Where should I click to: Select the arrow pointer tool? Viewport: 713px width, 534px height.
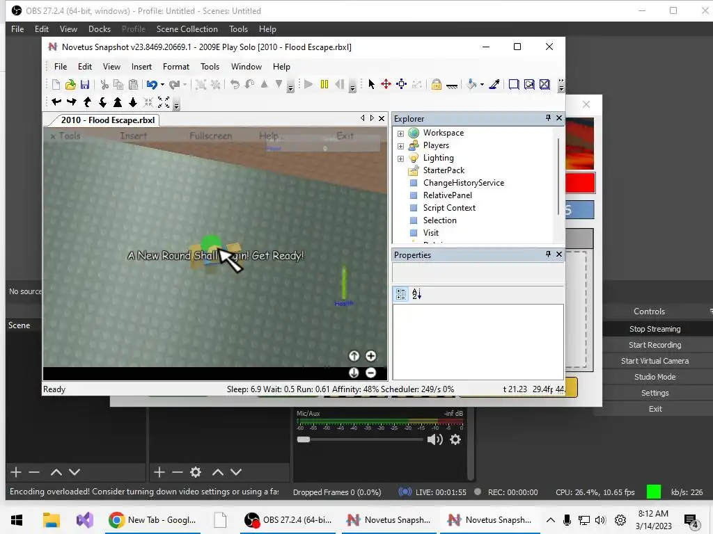pyautogui.click(x=372, y=84)
